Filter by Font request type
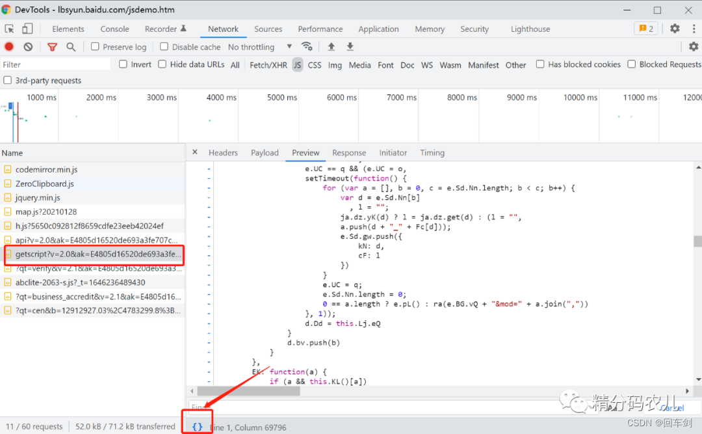This screenshot has height=434, width=702. [385, 65]
